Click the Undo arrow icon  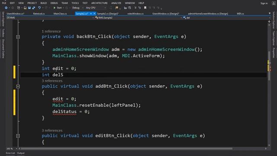click(x=39, y=8)
